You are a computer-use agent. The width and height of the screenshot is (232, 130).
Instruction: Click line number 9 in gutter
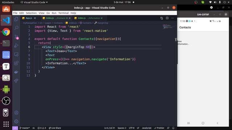click(x=29, y=59)
